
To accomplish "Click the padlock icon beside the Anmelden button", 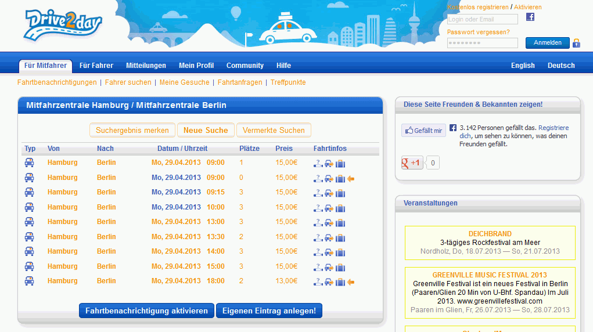I will [576, 43].
